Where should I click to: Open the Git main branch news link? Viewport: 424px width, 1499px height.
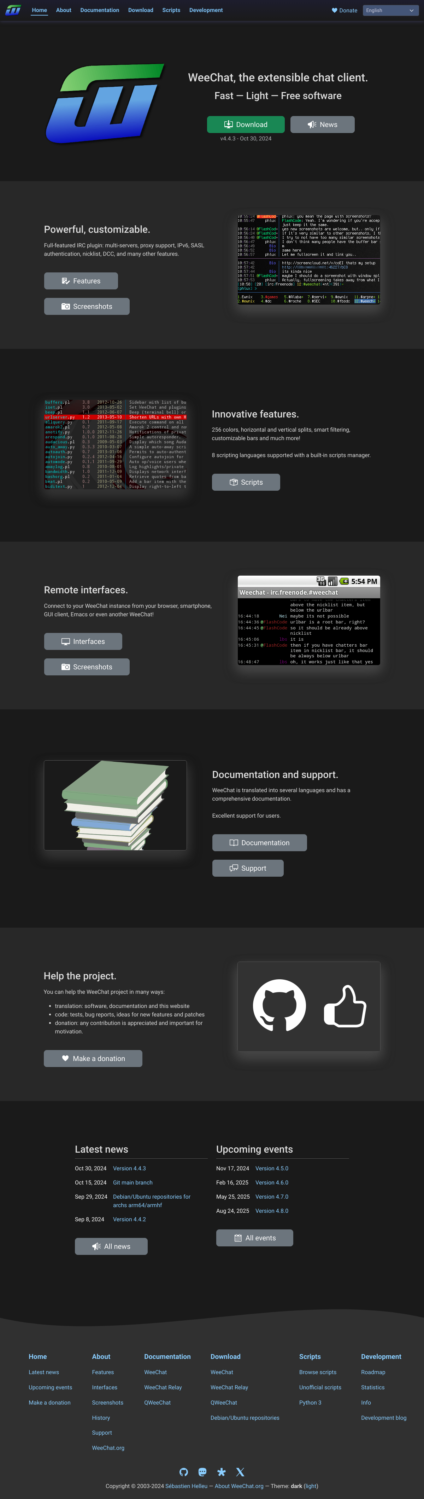tap(133, 1182)
